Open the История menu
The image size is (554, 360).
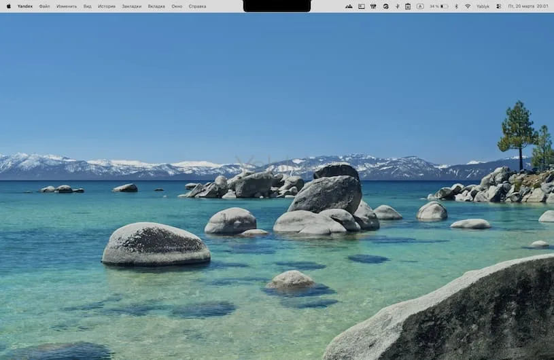click(x=107, y=6)
